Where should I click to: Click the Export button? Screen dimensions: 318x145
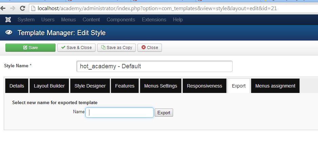(x=164, y=113)
